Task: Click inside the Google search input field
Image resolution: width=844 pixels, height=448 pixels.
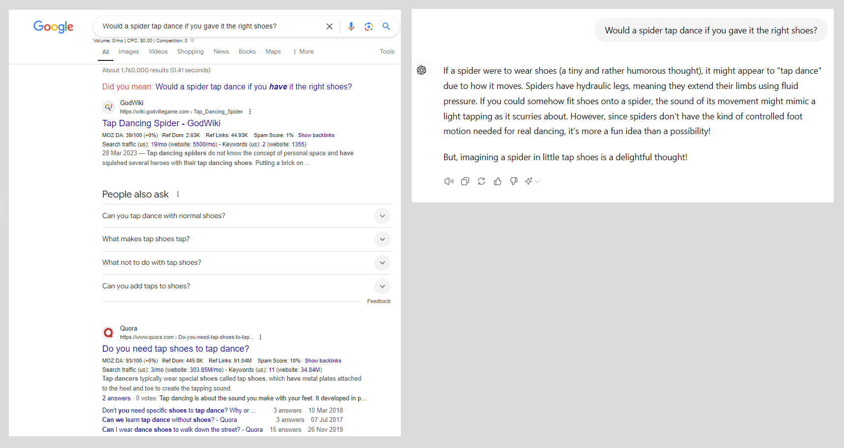Action: point(206,26)
